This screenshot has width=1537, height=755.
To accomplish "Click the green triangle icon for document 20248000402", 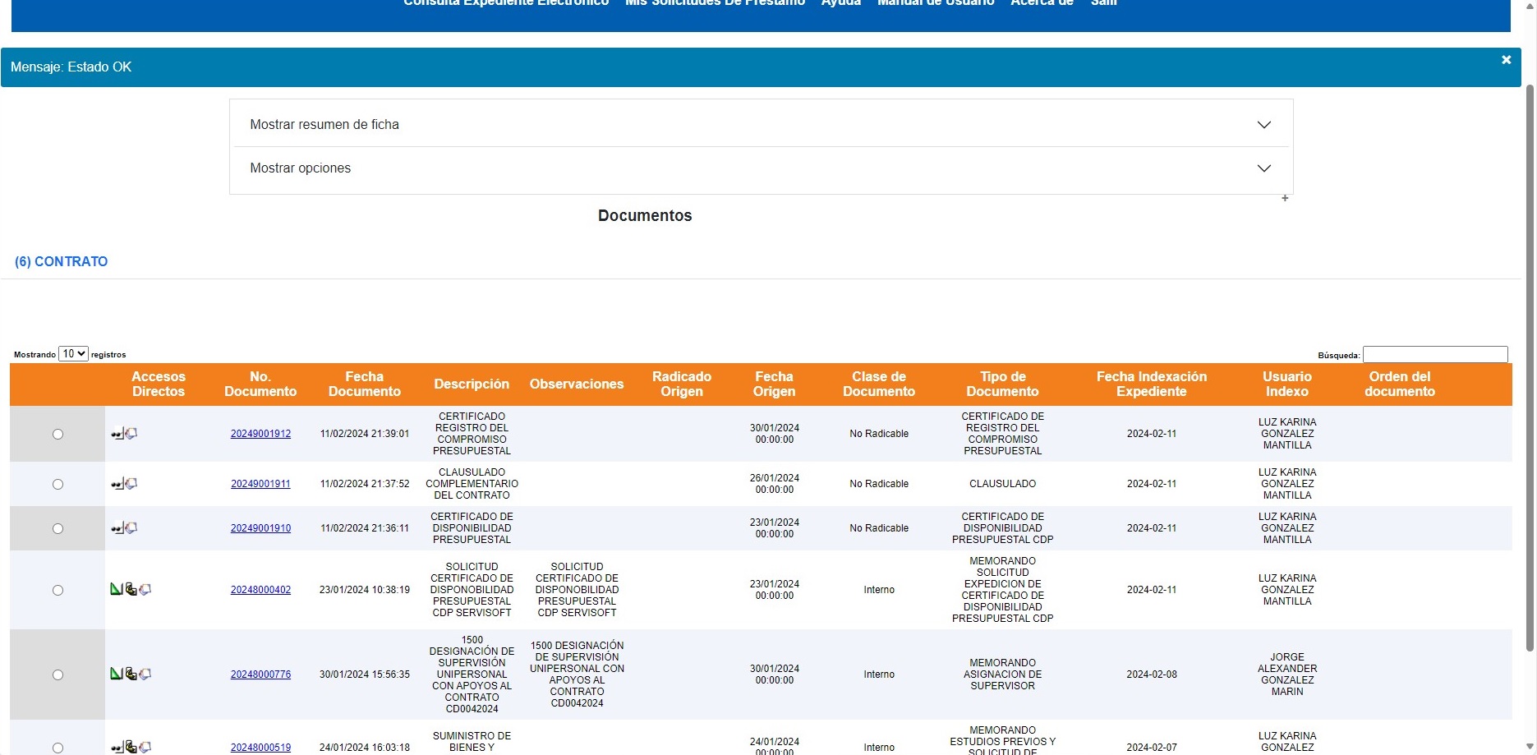I will click(x=116, y=589).
